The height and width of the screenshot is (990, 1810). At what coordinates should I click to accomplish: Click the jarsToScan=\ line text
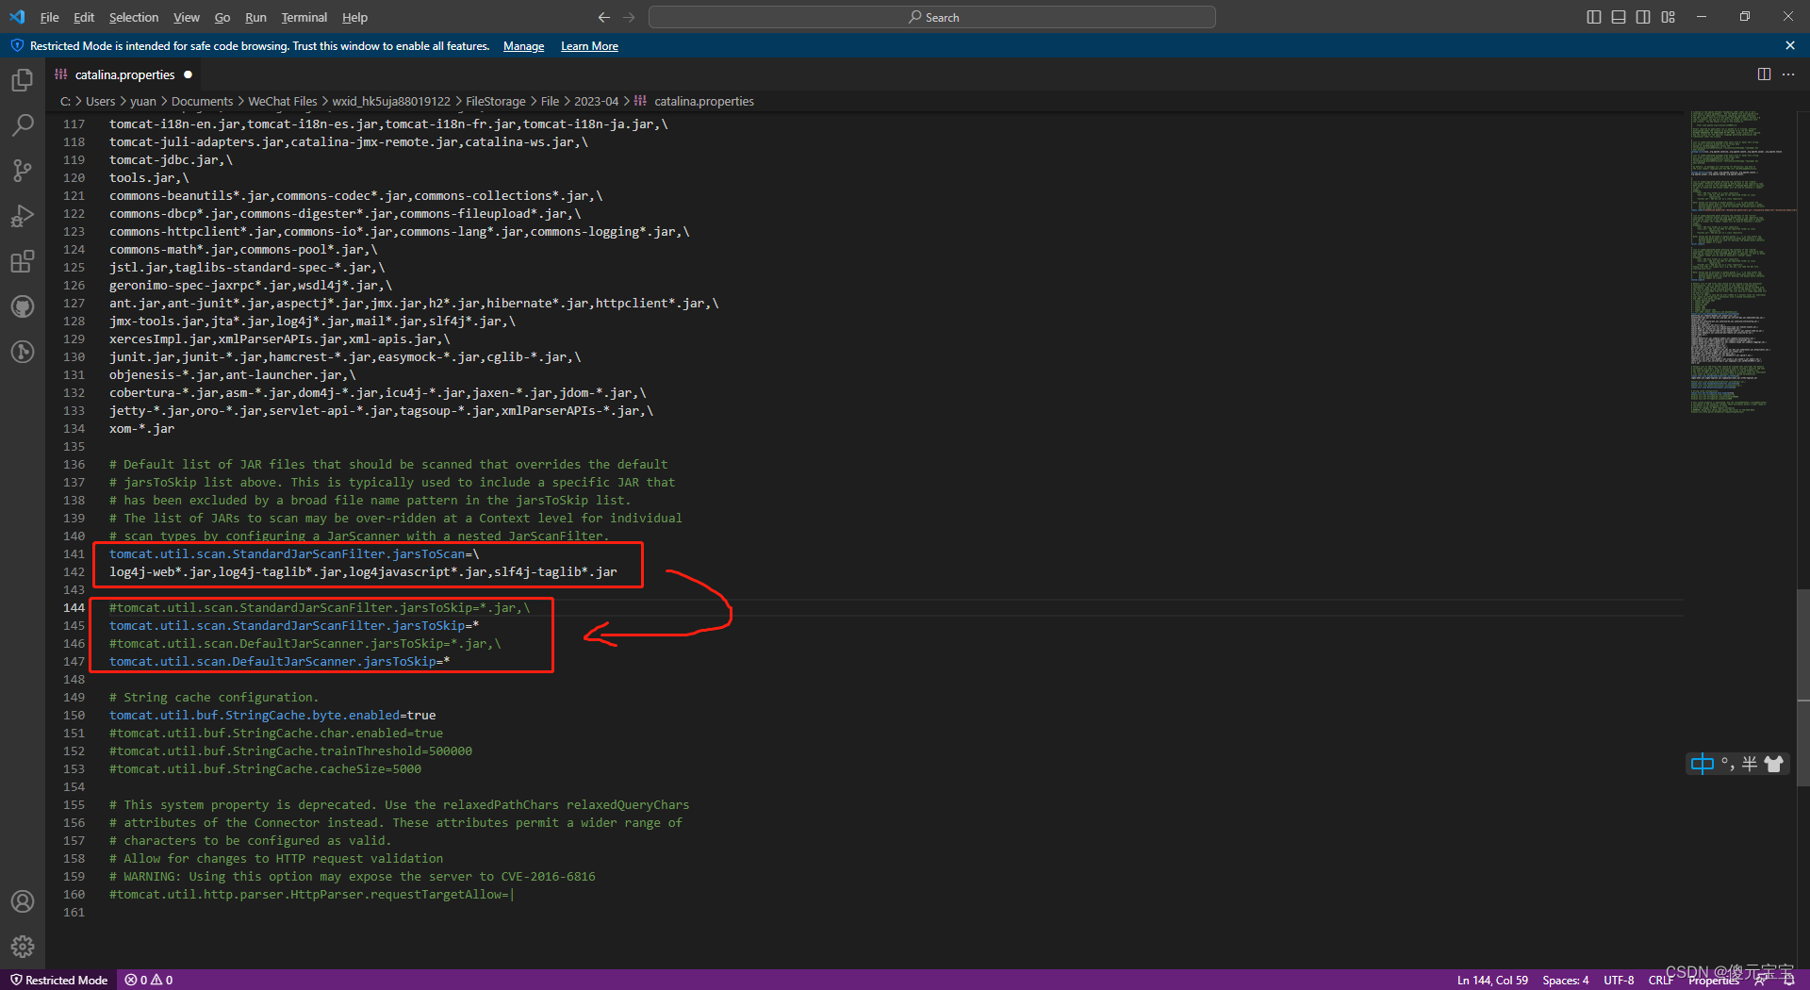click(294, 554)
